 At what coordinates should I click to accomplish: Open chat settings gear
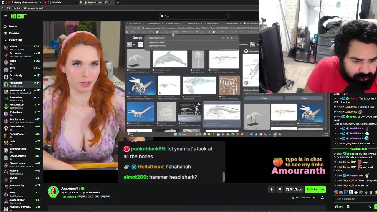click(370, 207)
